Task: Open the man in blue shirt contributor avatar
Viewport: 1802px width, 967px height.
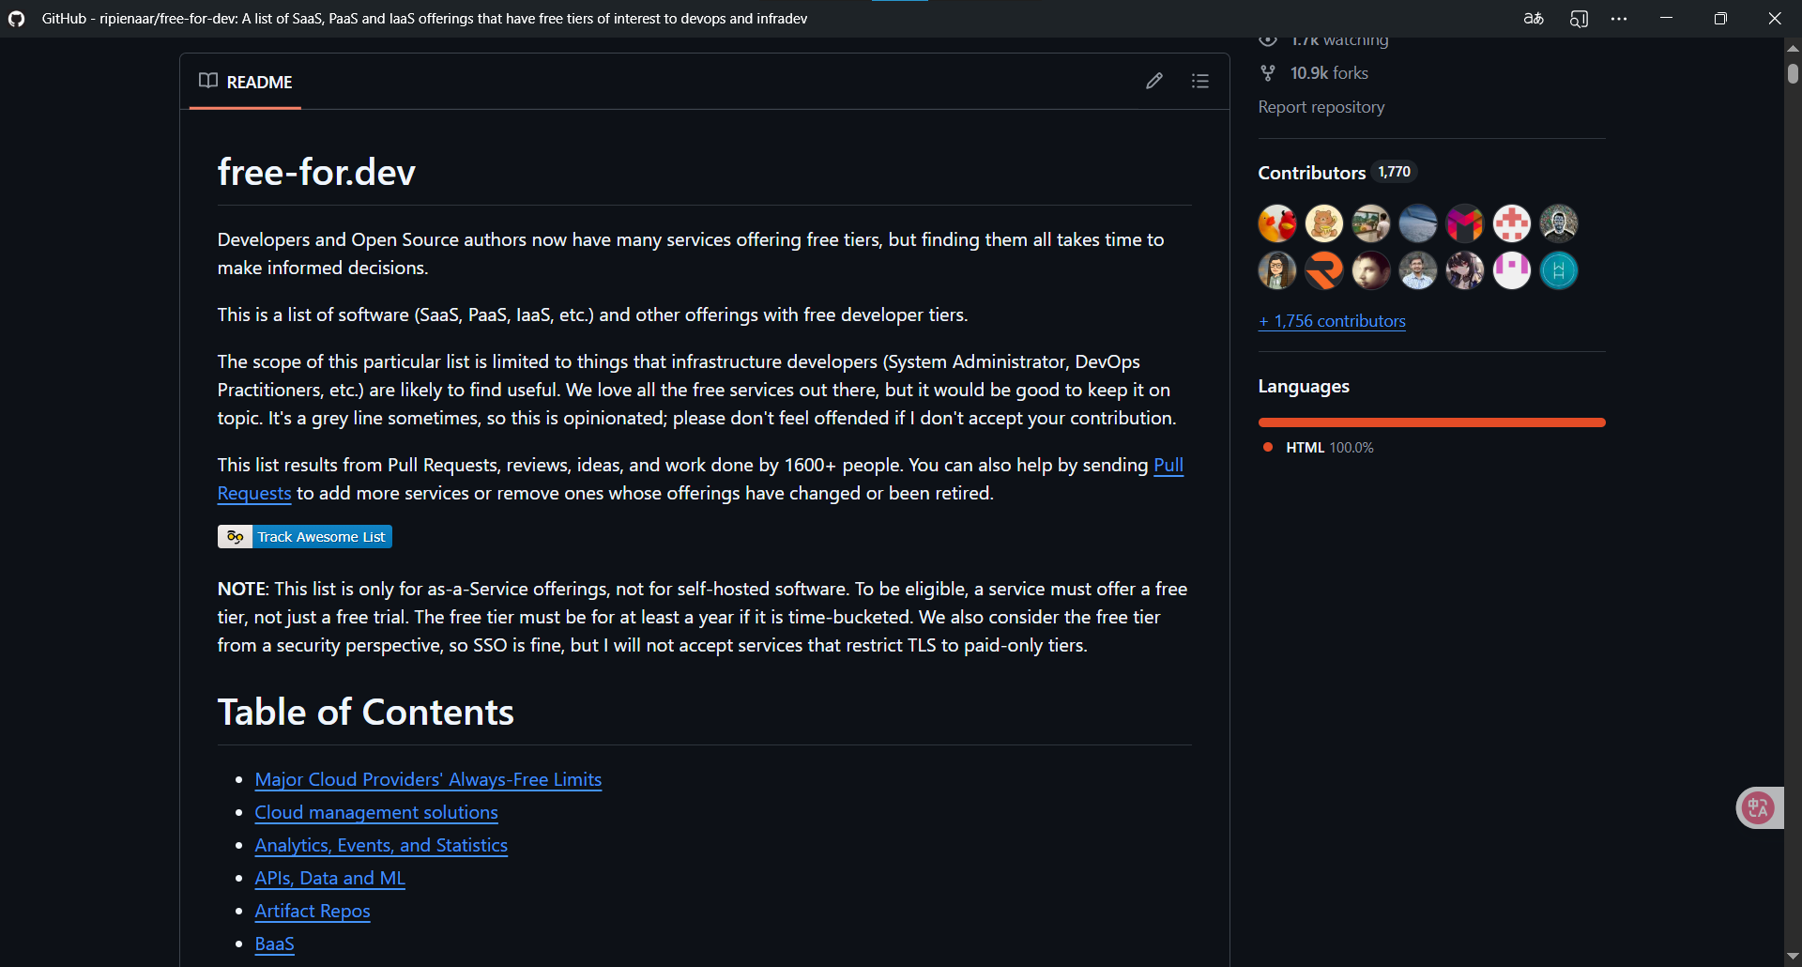Action: [x=1418, y=270]
